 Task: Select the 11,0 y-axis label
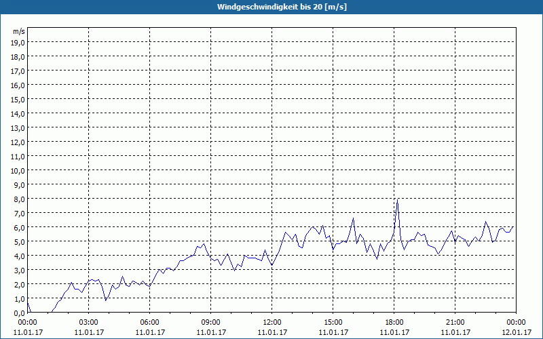pos(18,157)
